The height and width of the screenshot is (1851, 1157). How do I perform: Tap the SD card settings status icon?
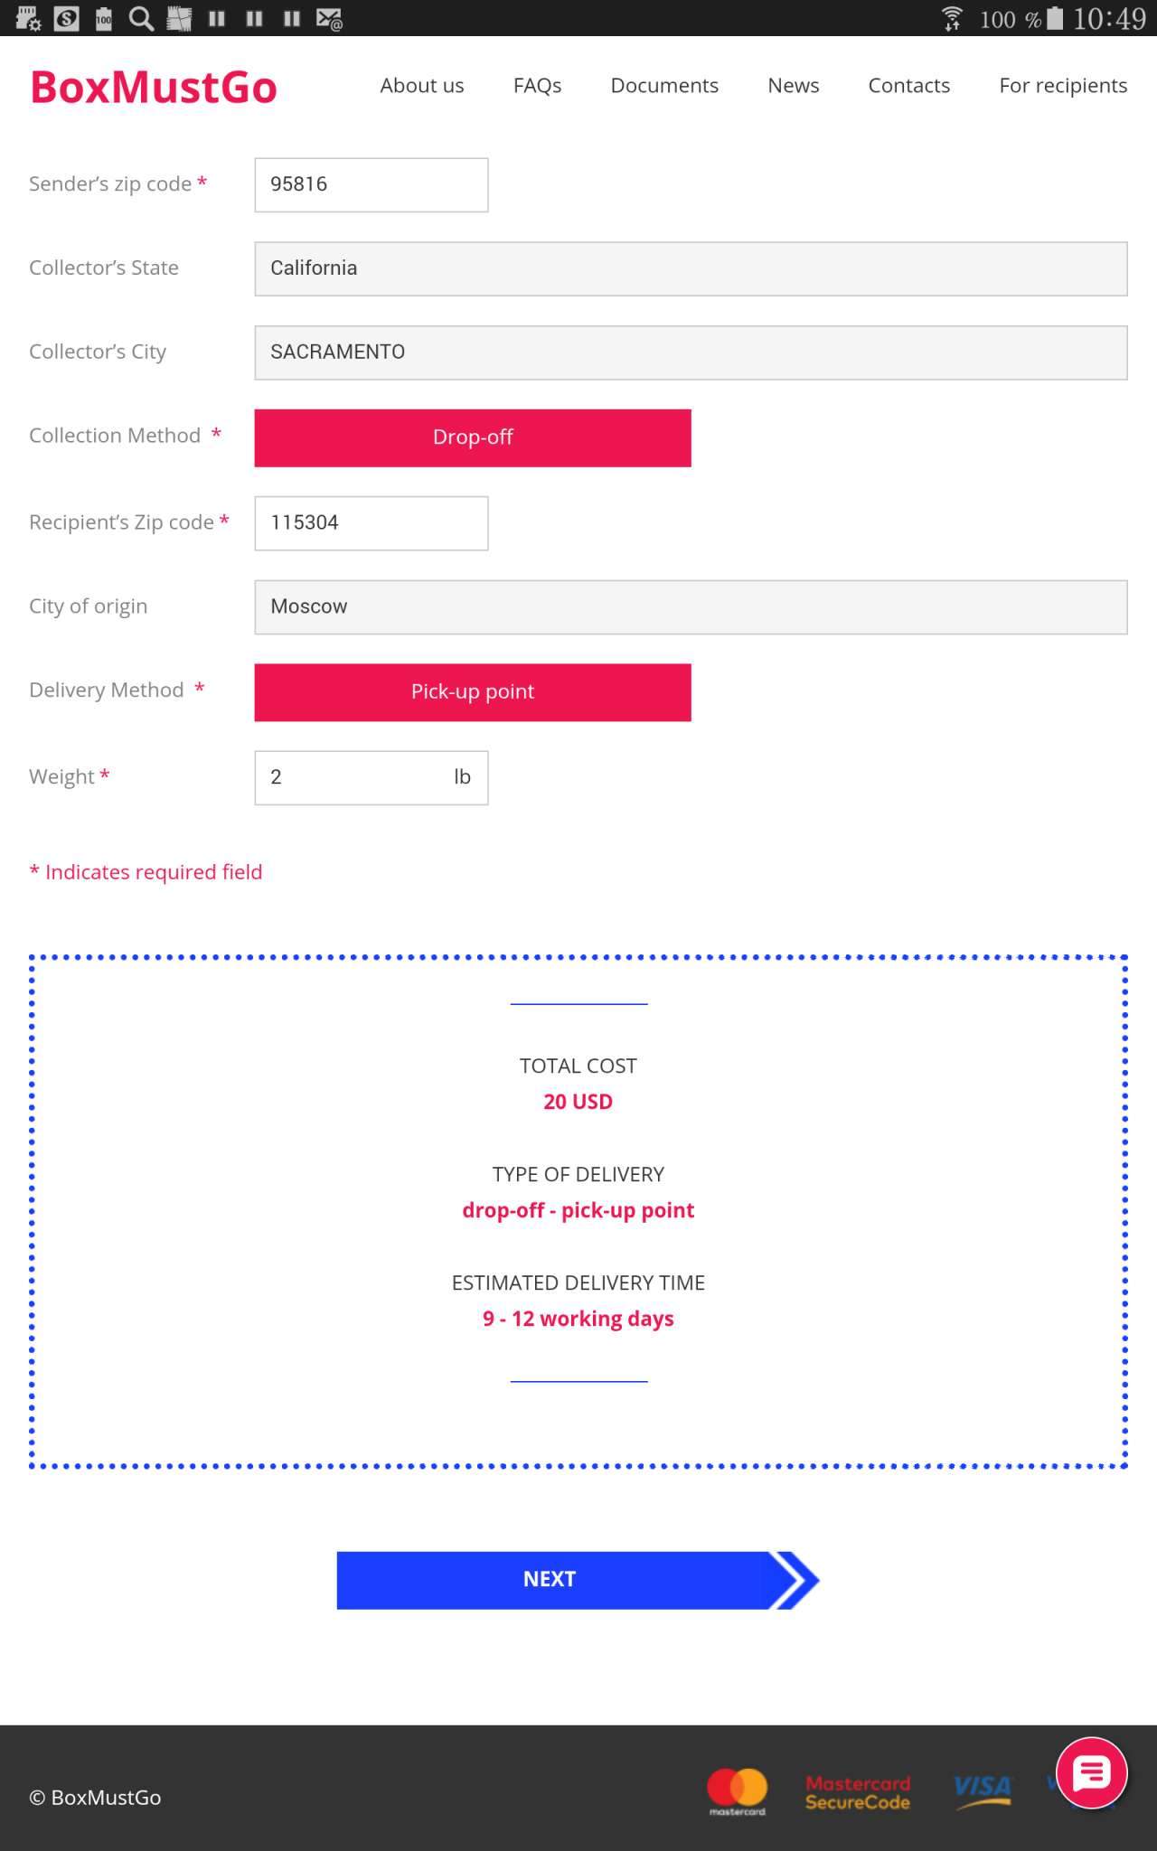pos(28,18)
